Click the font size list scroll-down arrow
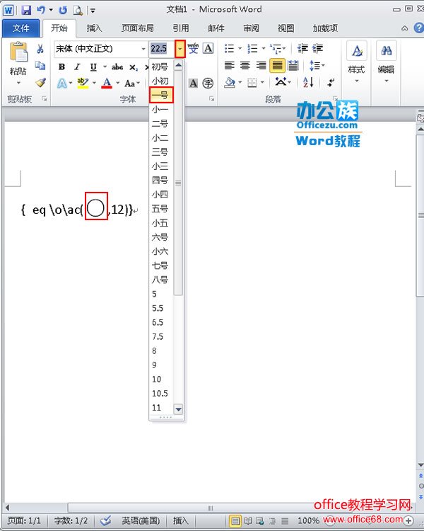Image resolution: width=424 pixels, height=531 pixels. click(x=178, y=409)
